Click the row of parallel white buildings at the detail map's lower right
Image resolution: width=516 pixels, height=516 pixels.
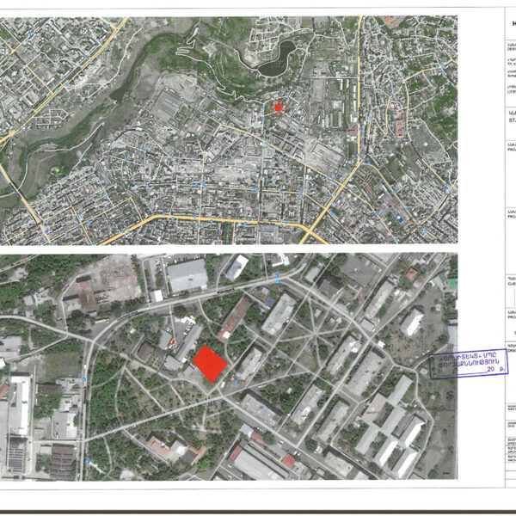point(391,439)
